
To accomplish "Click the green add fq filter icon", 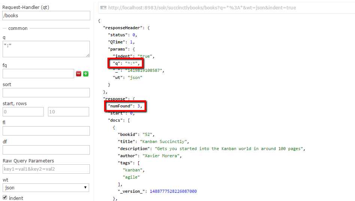I will click(x=86, y=74).
